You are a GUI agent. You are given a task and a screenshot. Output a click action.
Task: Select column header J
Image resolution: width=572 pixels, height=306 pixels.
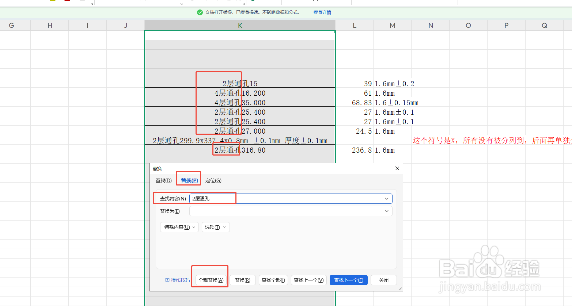click(x=126, y=25)
